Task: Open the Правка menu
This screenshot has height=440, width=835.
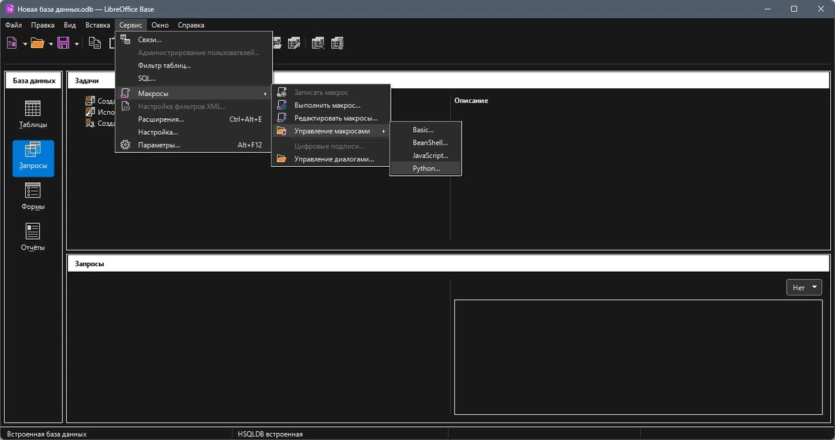Action: [x=42, y=25]
